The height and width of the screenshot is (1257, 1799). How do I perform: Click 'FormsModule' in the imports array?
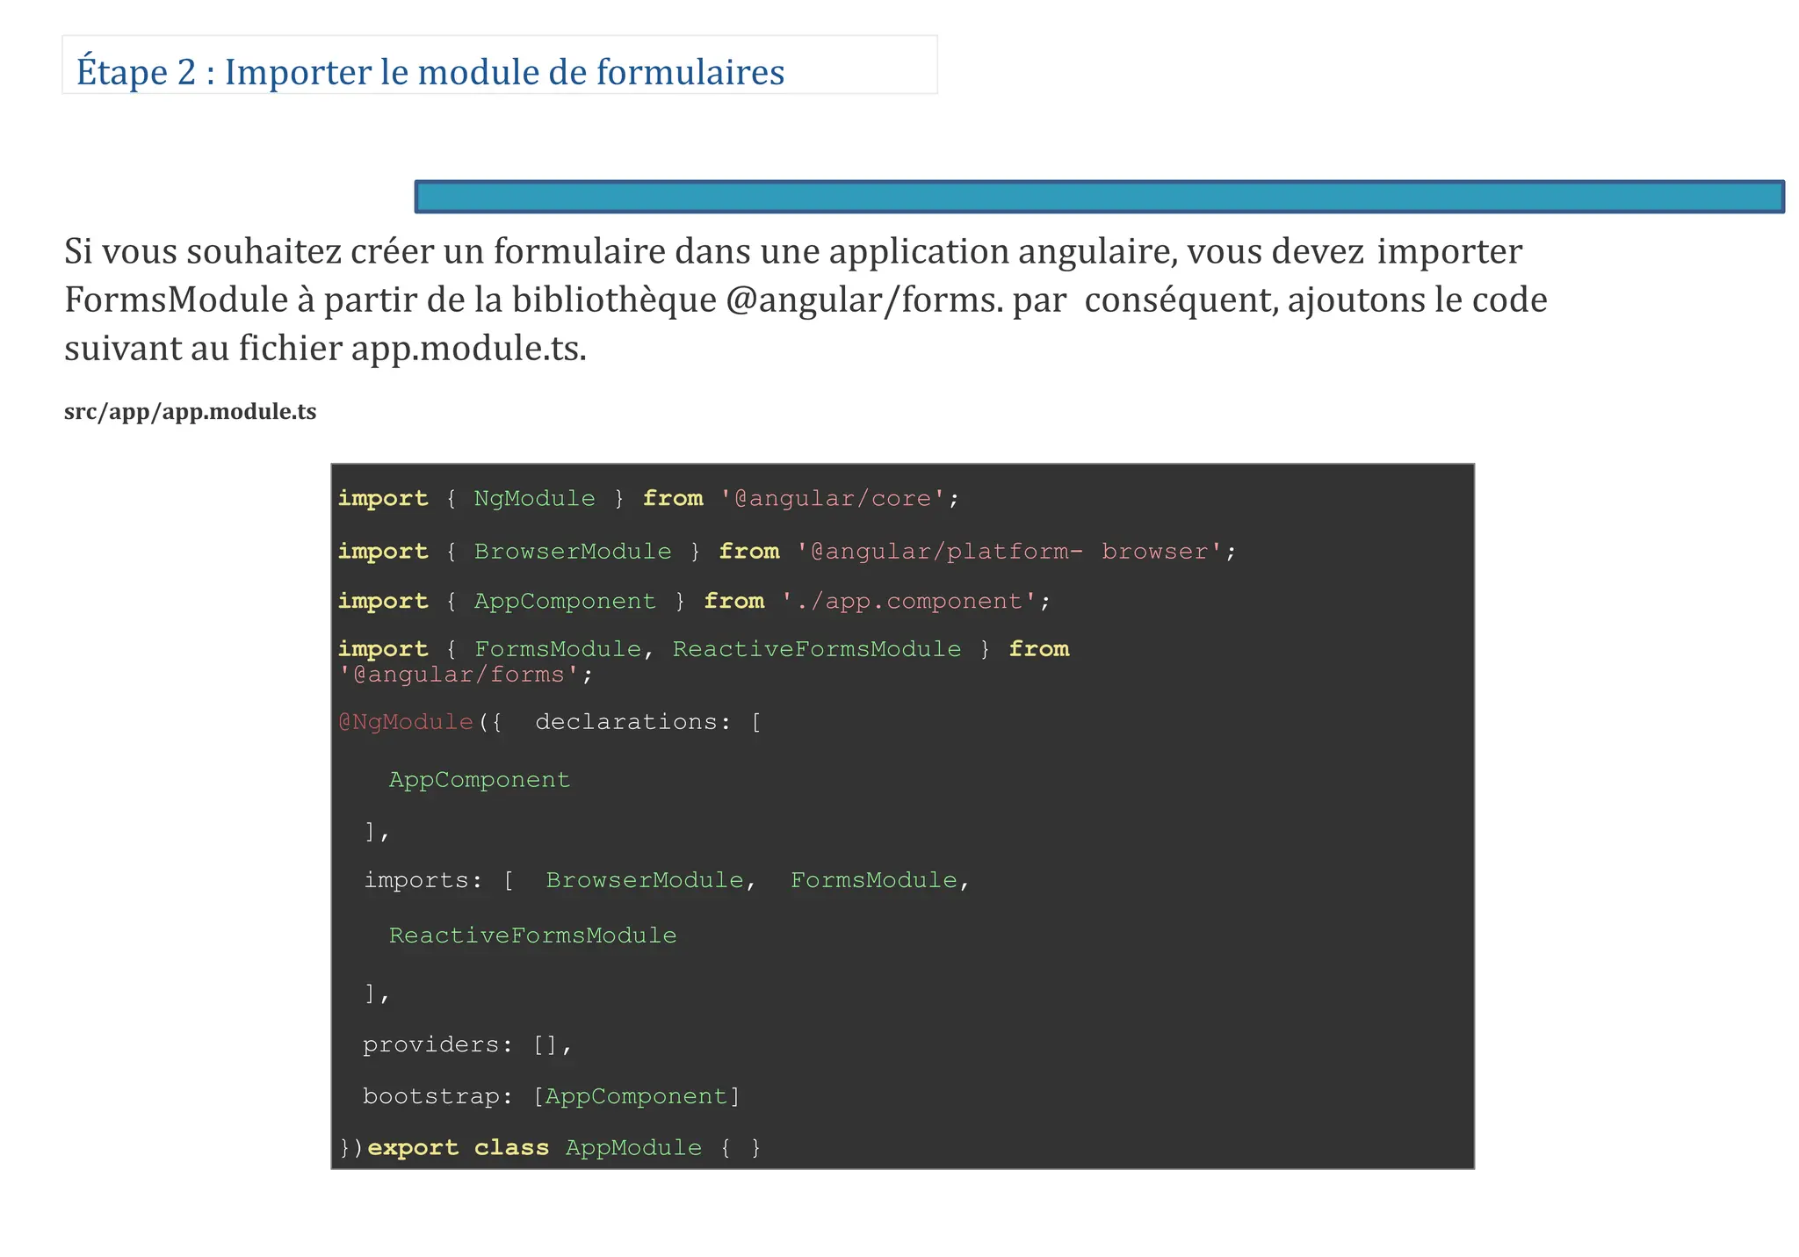pyautogui.click(x=874, y=880)
